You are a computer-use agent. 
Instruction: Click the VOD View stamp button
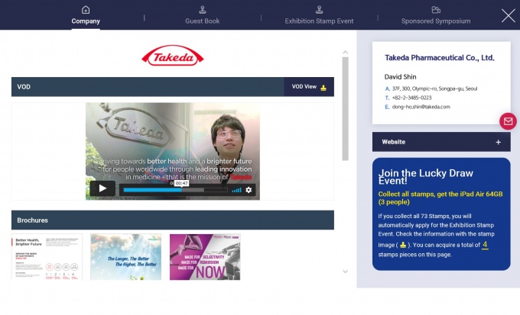point(309,87)
